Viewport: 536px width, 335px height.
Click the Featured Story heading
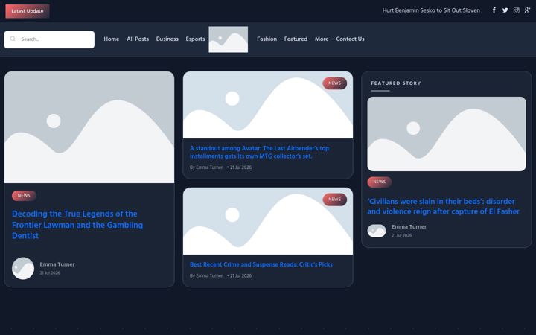(396, 83)
